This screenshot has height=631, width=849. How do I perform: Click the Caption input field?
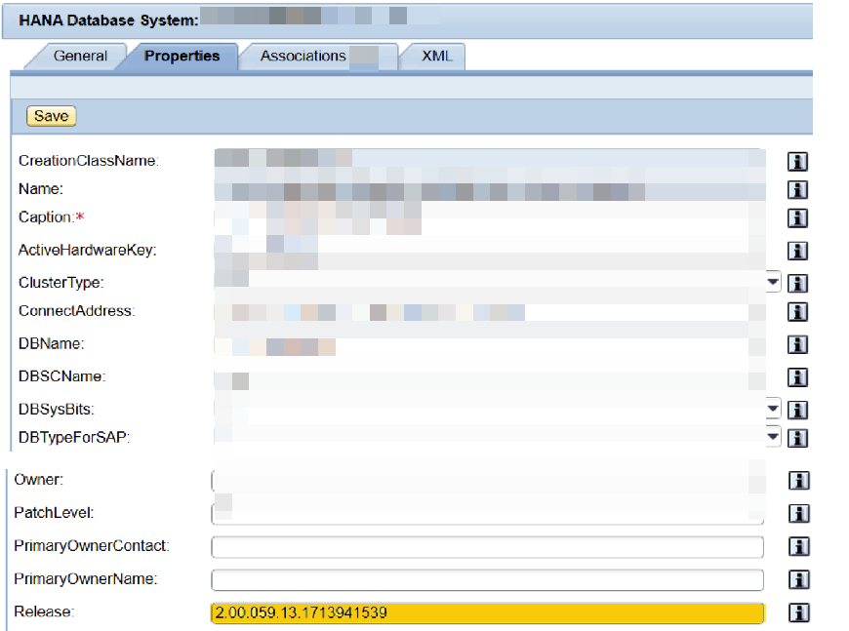pyautogui.click(x=490, y=217)
